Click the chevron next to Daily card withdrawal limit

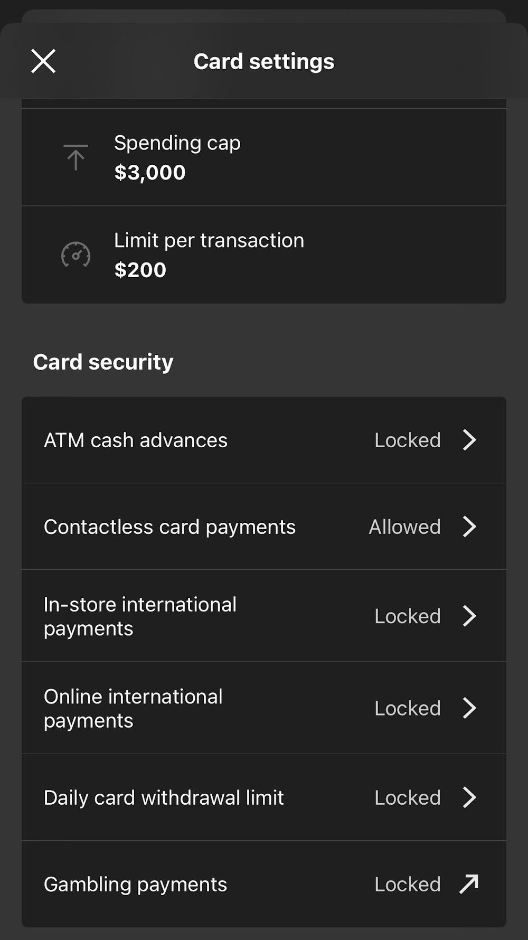pyautogui.click(x=469, y=797)
